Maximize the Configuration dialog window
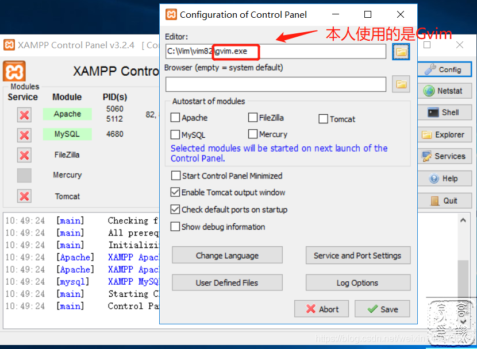 pyautogui.click(x=368, y=14)
